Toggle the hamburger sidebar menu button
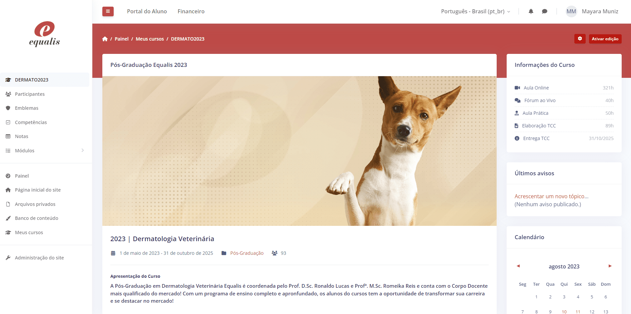This screenshot has height=314, width=631. tap(108, 11)
